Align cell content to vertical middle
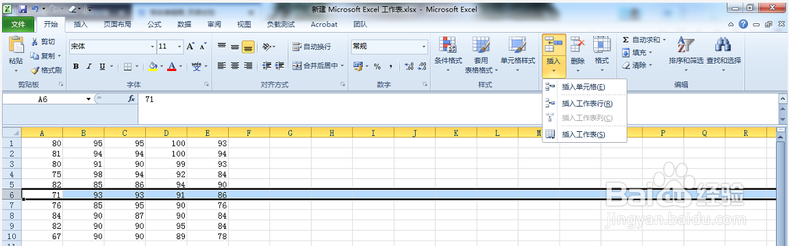 pyautogui.click(x=234, y=46)
